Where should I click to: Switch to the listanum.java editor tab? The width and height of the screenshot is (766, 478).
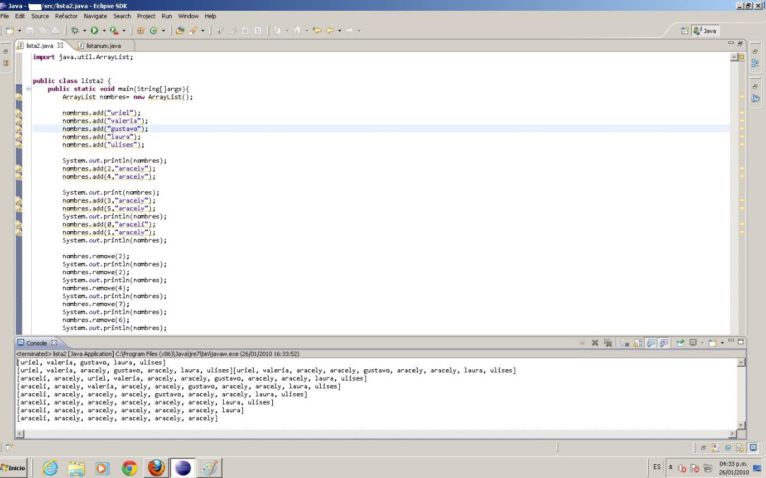click(x=103, y=45)
